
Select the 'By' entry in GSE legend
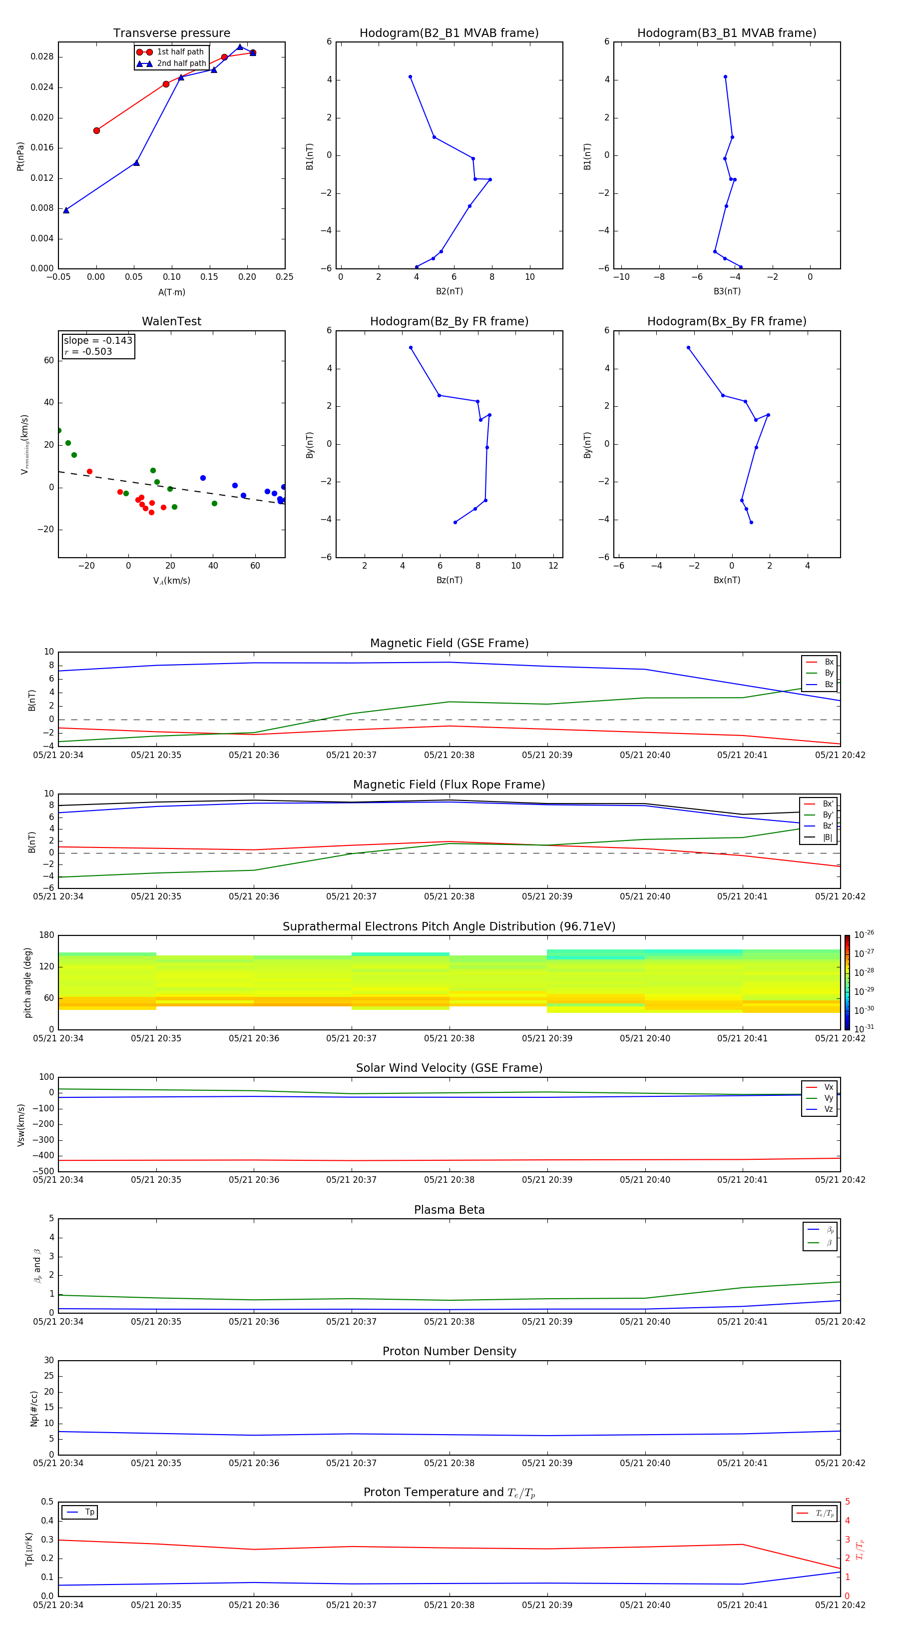(820, 674)
